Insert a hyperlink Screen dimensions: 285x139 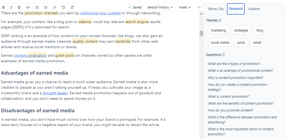pos(54,7)
